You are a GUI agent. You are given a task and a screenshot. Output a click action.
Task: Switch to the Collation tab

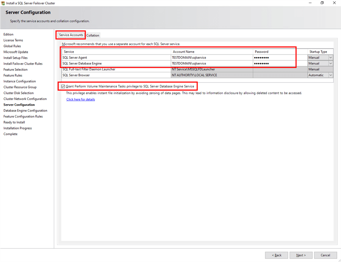(x=93, y=36)
